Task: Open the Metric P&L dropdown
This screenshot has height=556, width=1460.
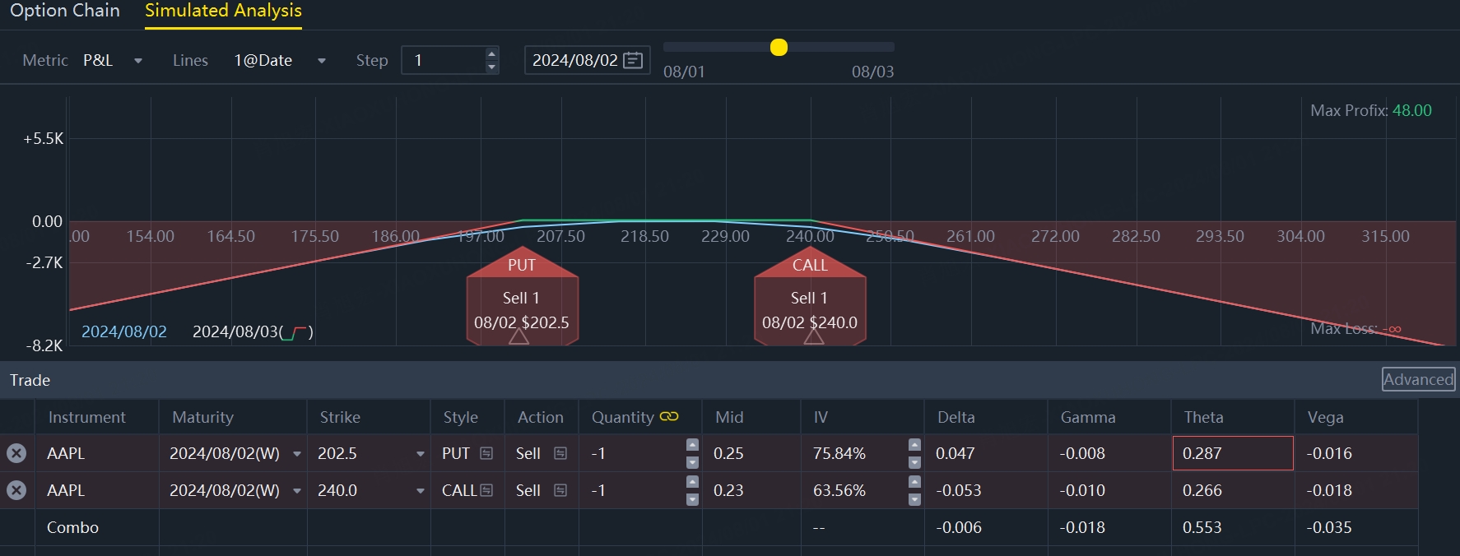Action: [113, 60]
